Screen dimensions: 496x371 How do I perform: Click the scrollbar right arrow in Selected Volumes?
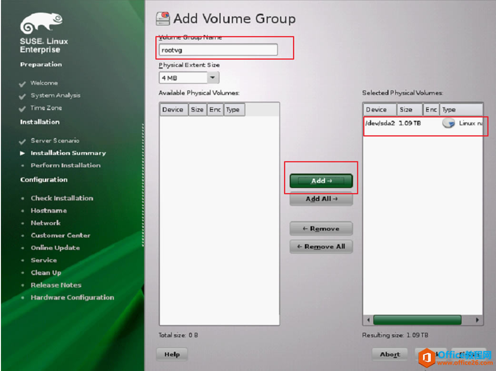pos(477,320)
